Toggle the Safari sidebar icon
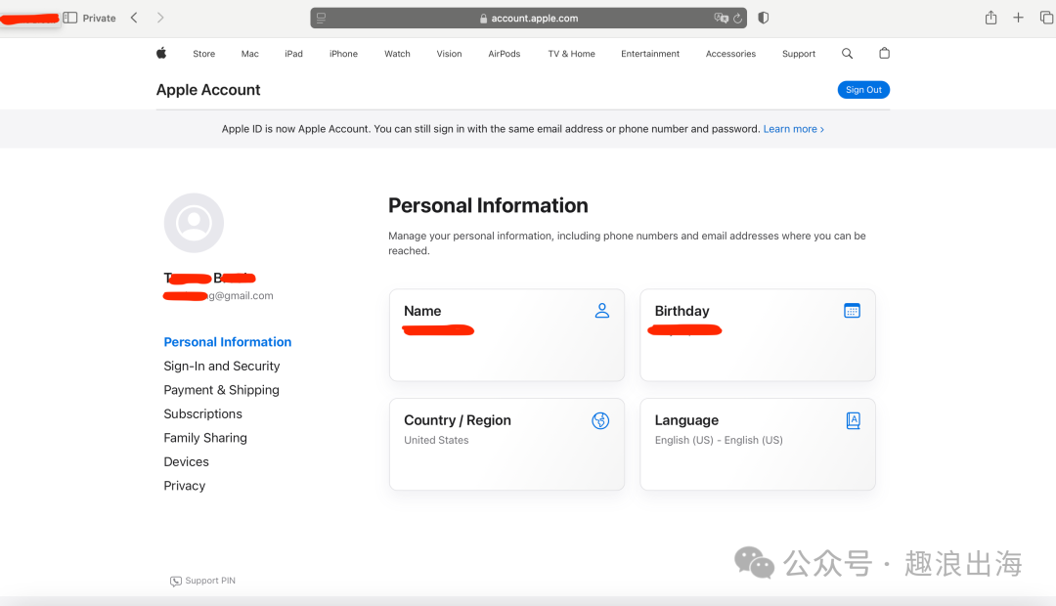This screenshot has width=1056, height=606. 70,18
